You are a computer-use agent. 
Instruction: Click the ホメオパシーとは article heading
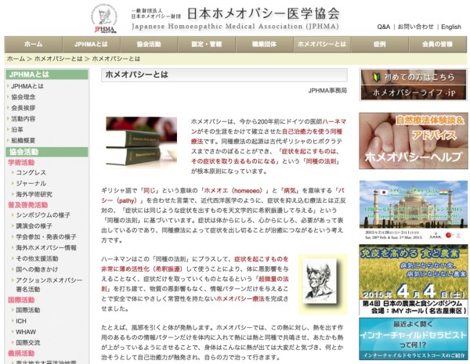pyautogui.click(x=136, y=74)
